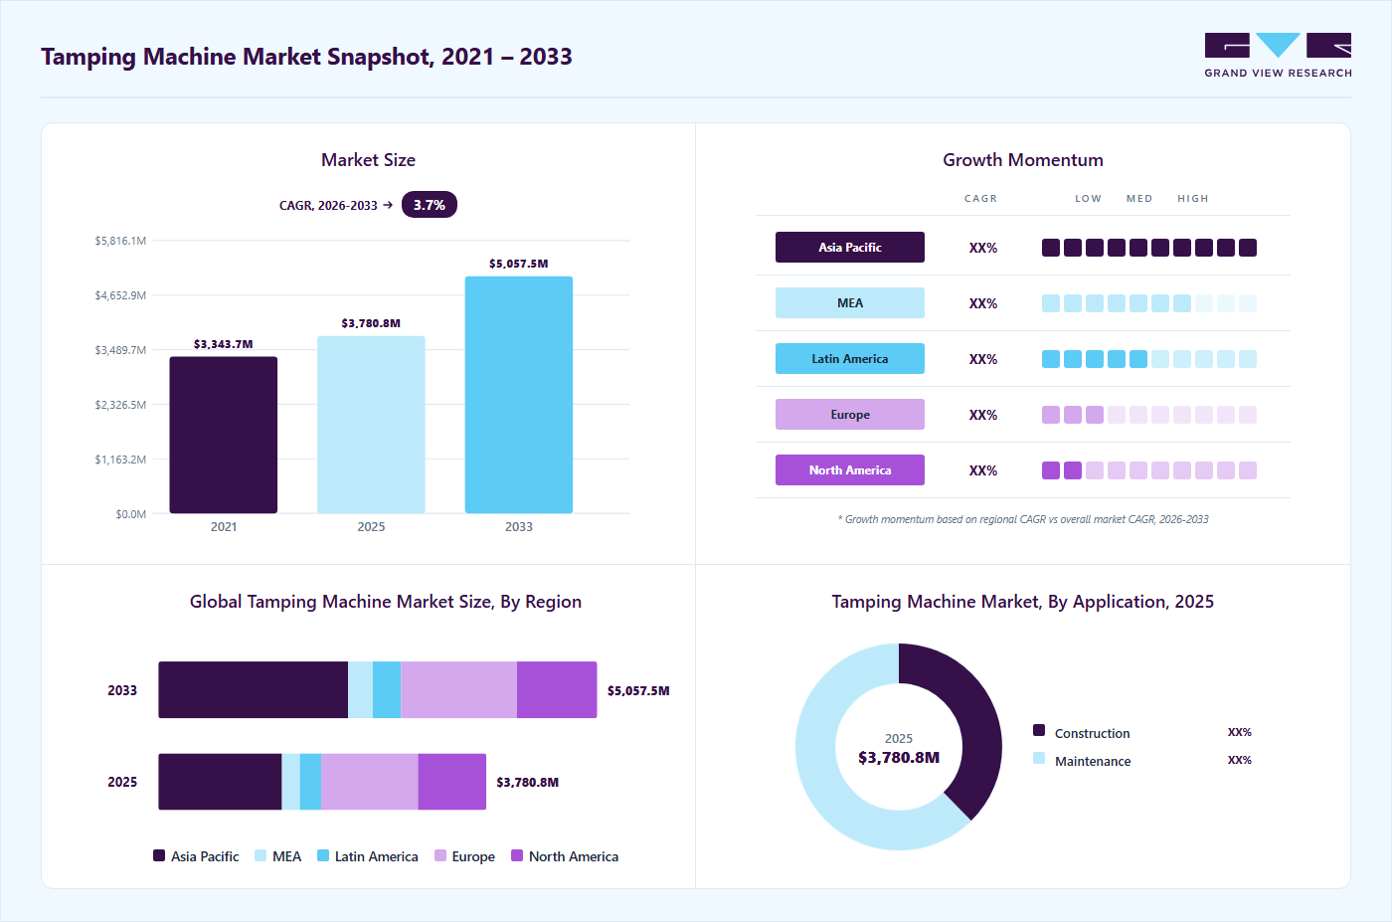
Task: Select the 2033 market size bar
Action: pyautogui.click(x=519, y=395)
